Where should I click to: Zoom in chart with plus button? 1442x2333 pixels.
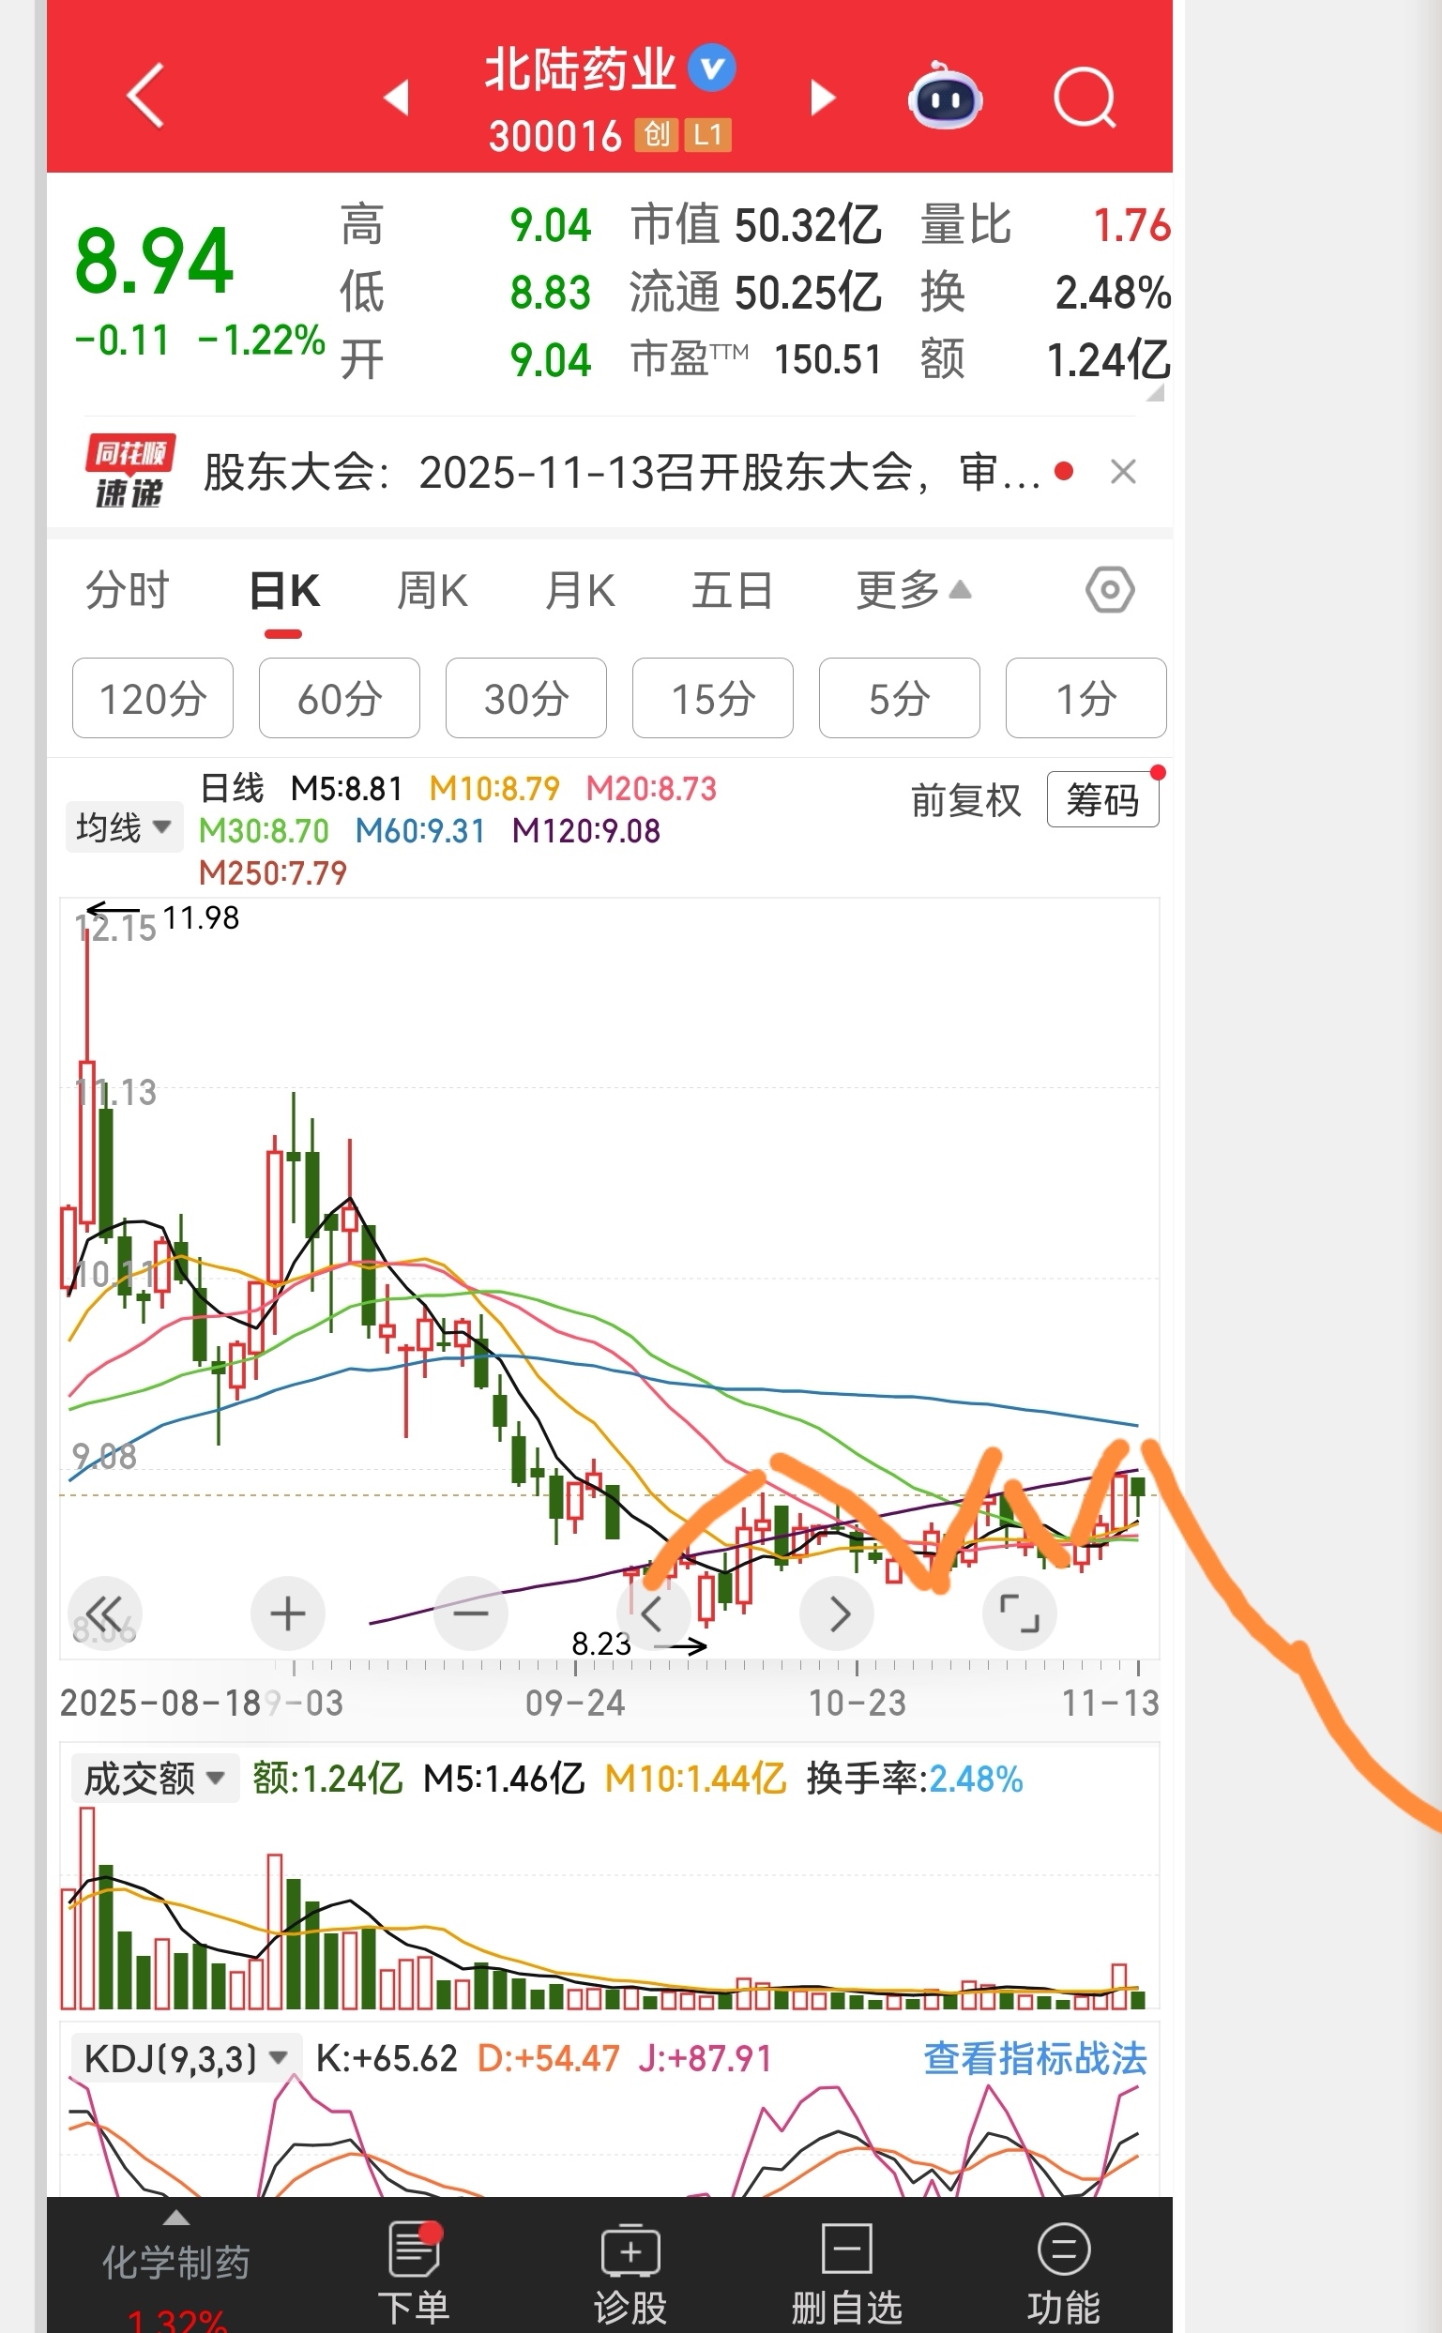coord(288,1613)
